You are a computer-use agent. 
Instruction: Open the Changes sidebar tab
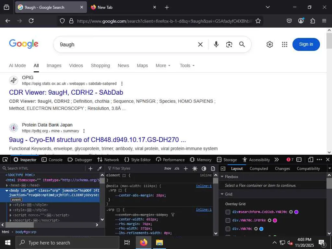(x=282, y=169)
